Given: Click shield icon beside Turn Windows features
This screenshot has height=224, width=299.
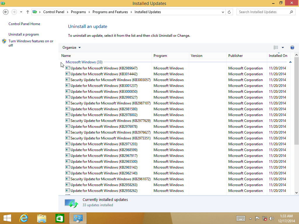Looking at the screenshot, I should click(x=4, y=41).
